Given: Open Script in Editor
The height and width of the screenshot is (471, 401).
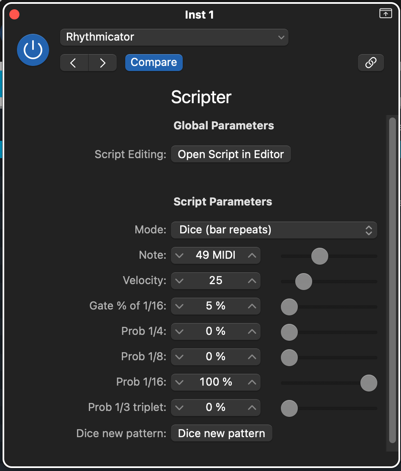Looking at the screenshot, I should [x=231, y=154].
